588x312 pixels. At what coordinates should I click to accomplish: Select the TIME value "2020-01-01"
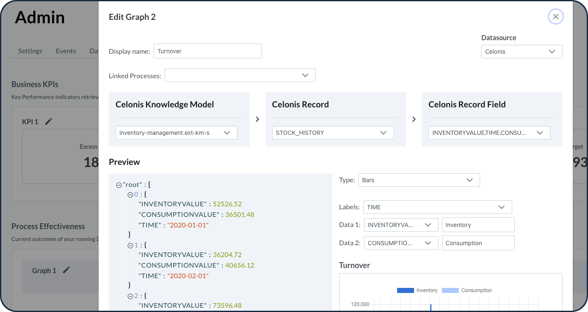[188, 225]
